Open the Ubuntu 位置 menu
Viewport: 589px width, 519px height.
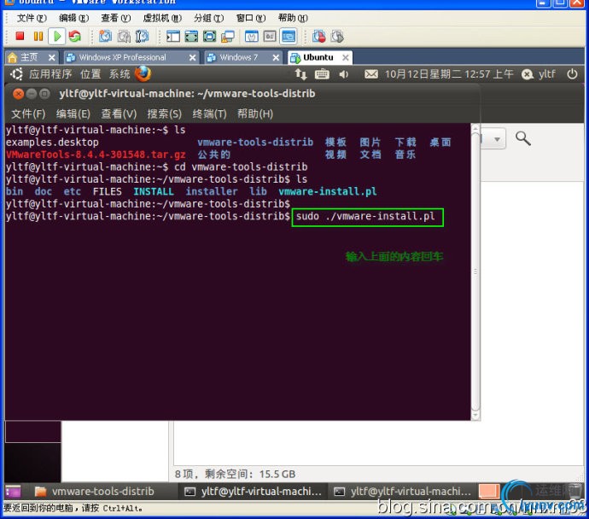(x=90, y=74)
